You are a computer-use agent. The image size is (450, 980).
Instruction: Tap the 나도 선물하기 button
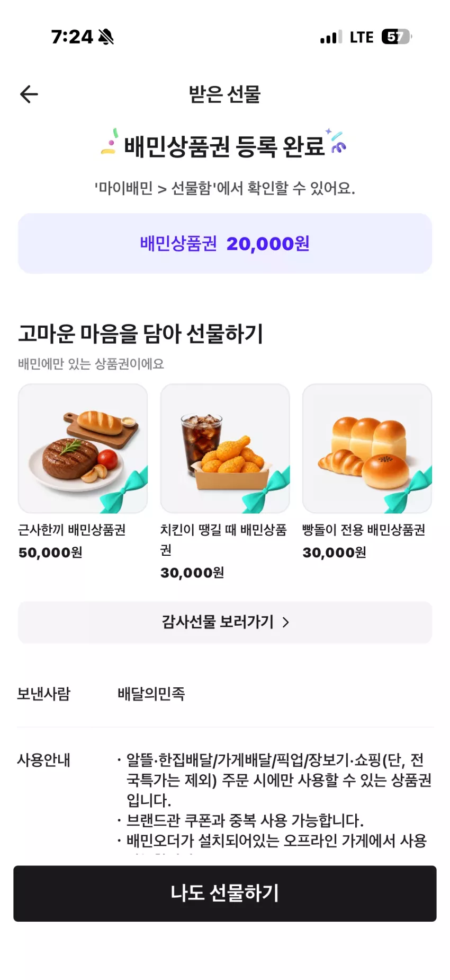pyautogui.click(x=225, y=894)
